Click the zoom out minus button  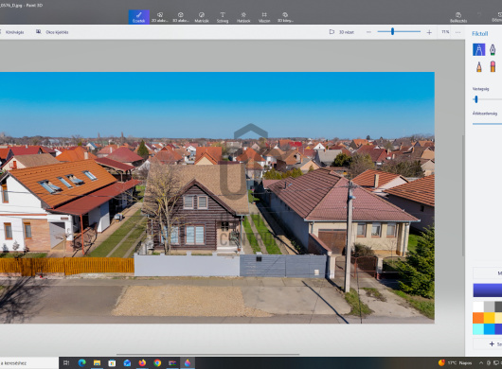[368, 32]
